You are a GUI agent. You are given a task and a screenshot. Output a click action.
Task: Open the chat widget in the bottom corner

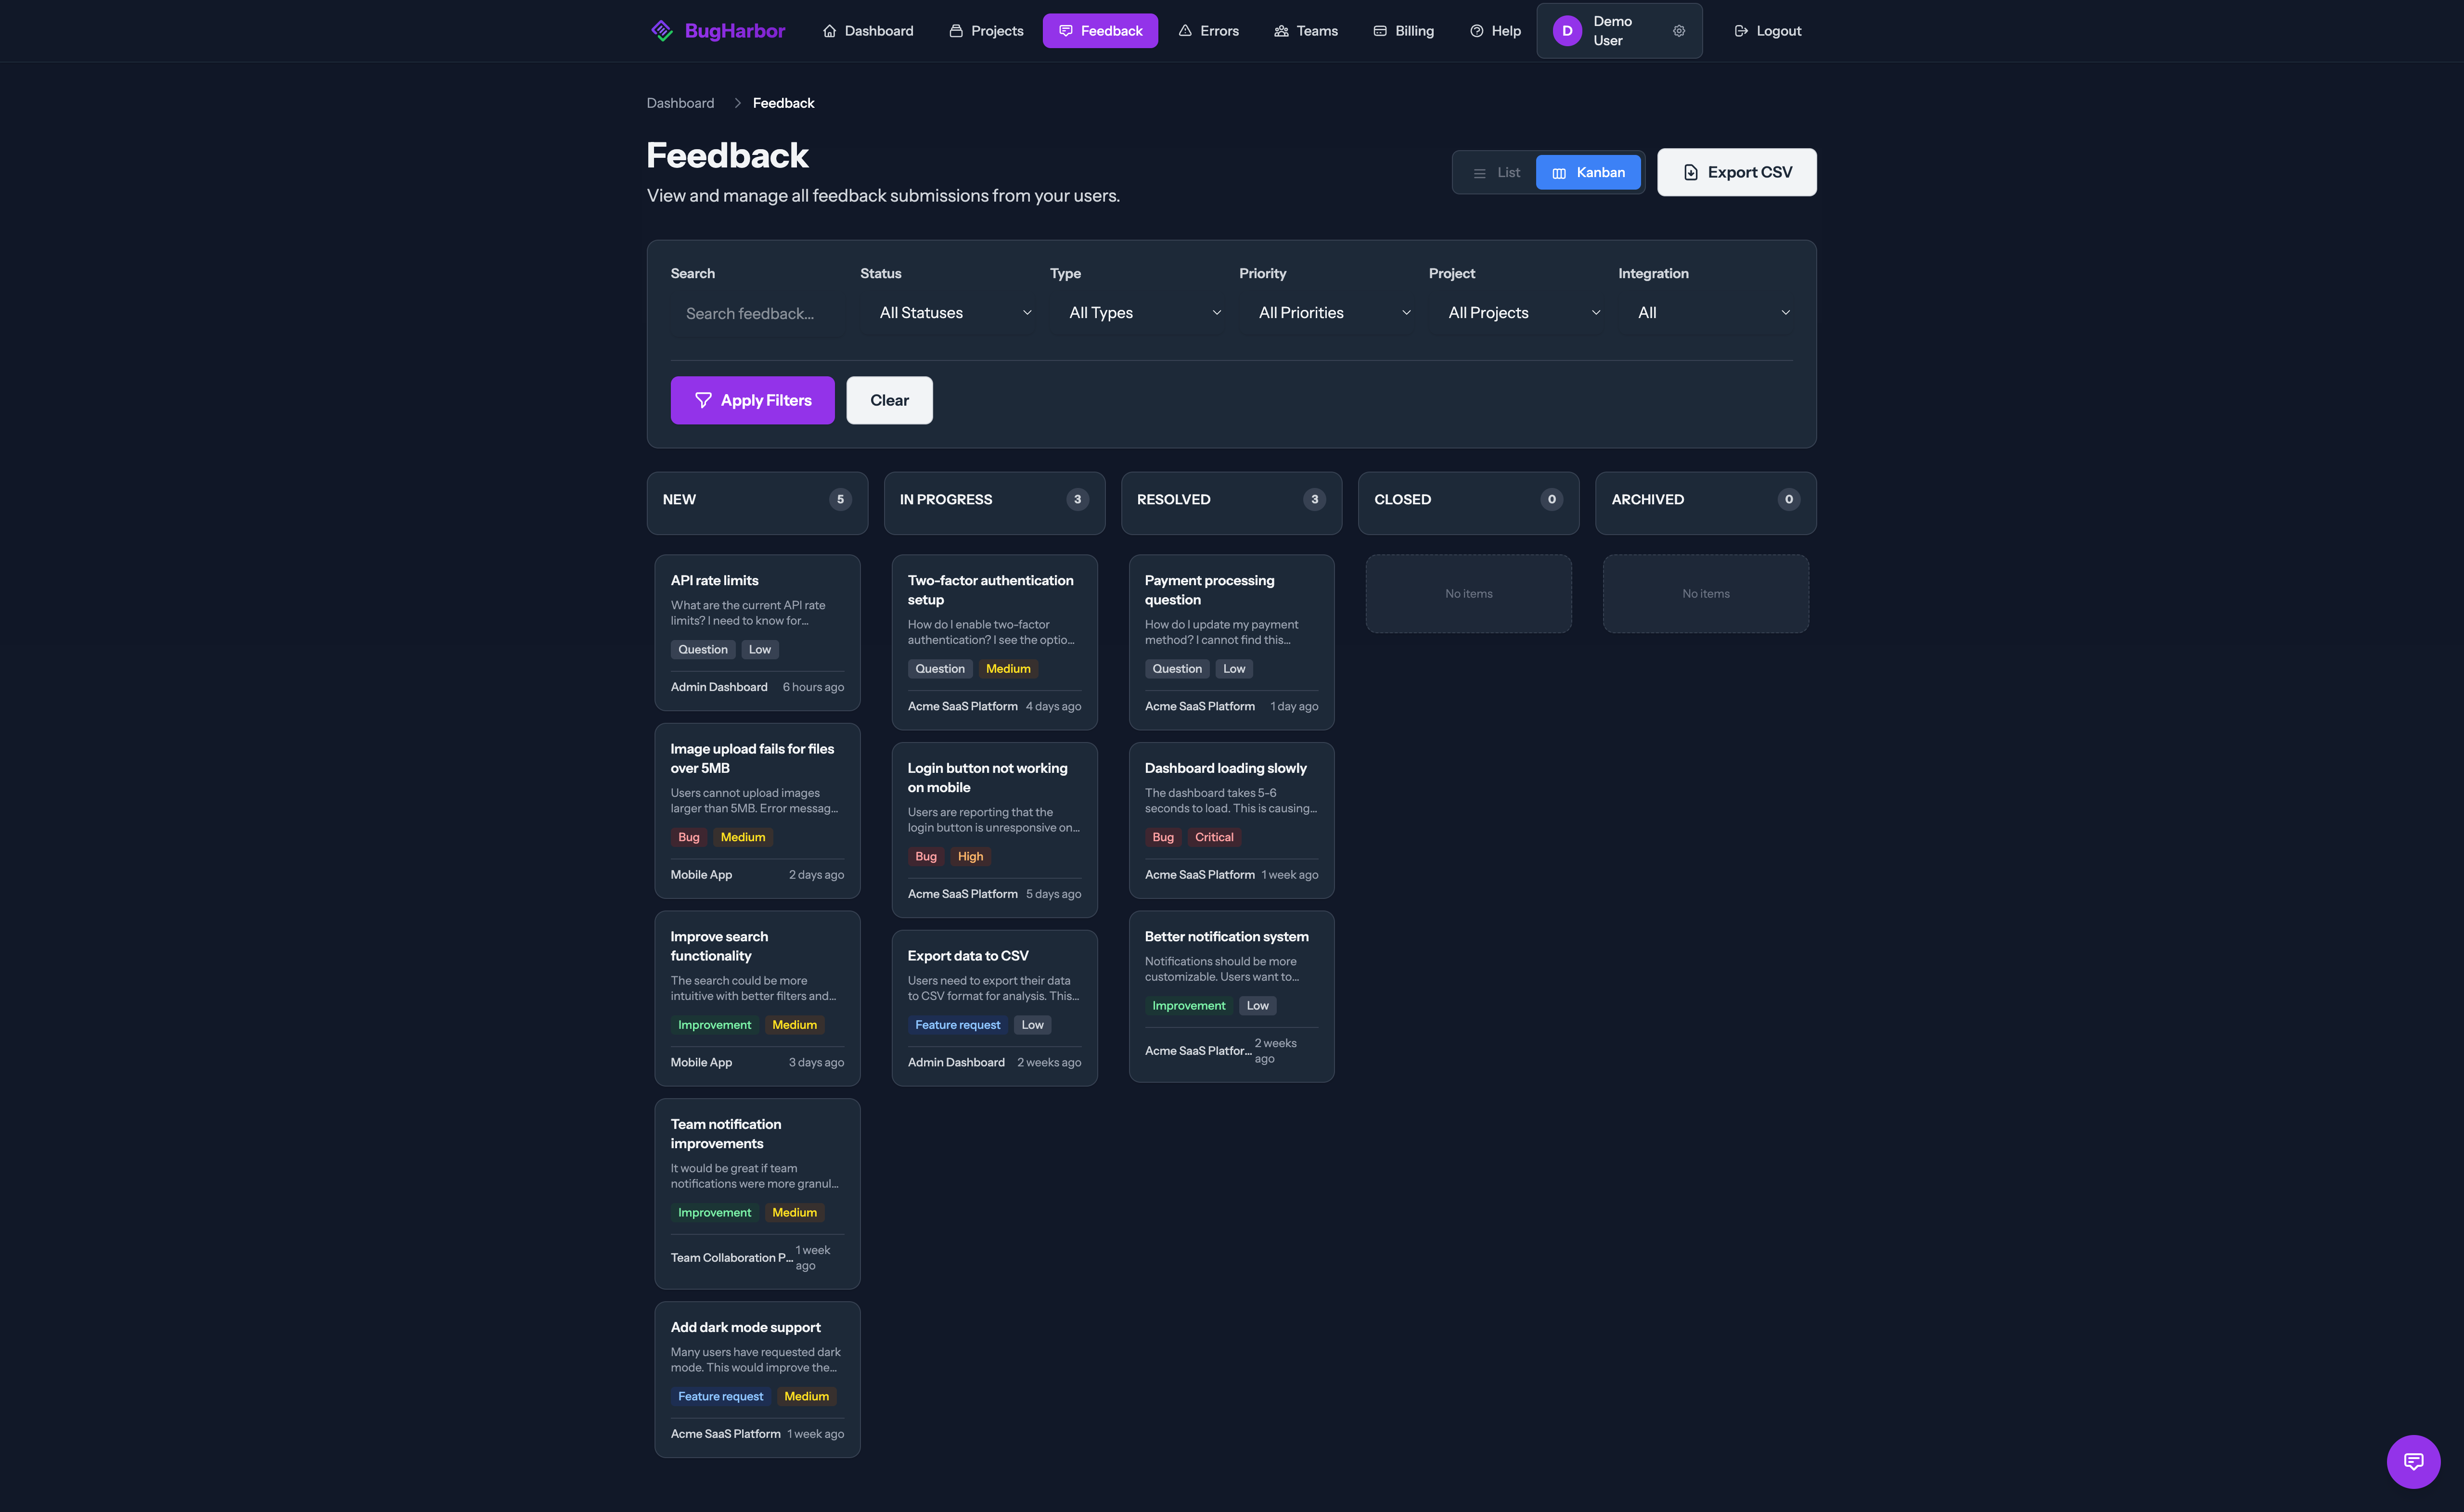2413,1461
